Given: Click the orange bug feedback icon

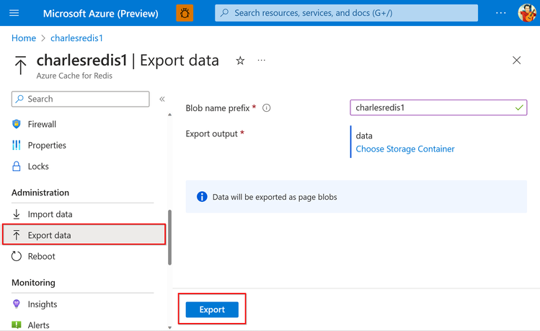Looking at the screenshot, I should click(x=185, y=13).
